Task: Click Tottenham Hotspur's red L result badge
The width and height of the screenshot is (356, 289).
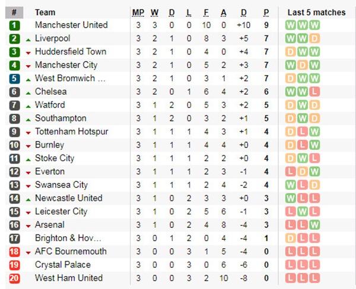Action: [x=303, y=131]
